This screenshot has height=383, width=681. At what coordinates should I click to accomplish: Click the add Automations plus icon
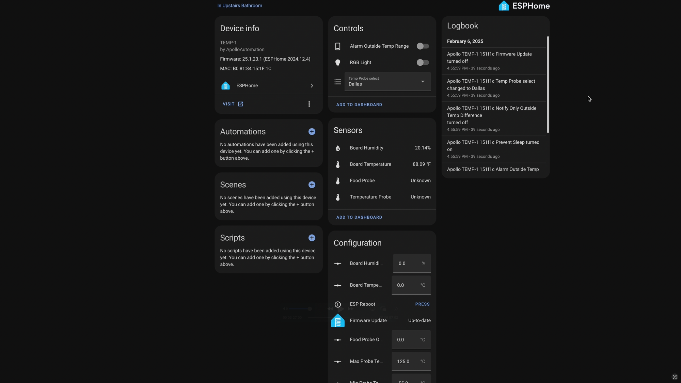click(312, 132)
